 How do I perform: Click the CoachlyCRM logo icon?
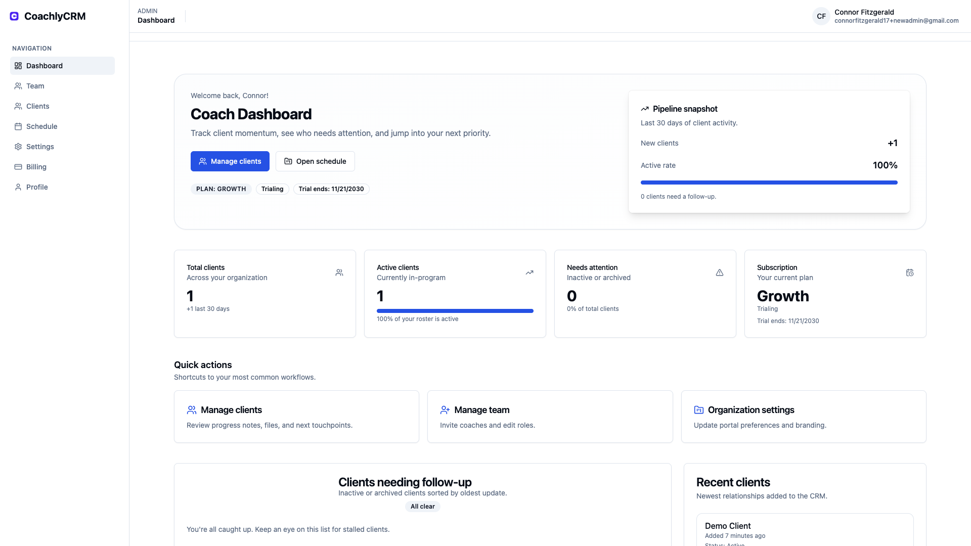point(14,16)
